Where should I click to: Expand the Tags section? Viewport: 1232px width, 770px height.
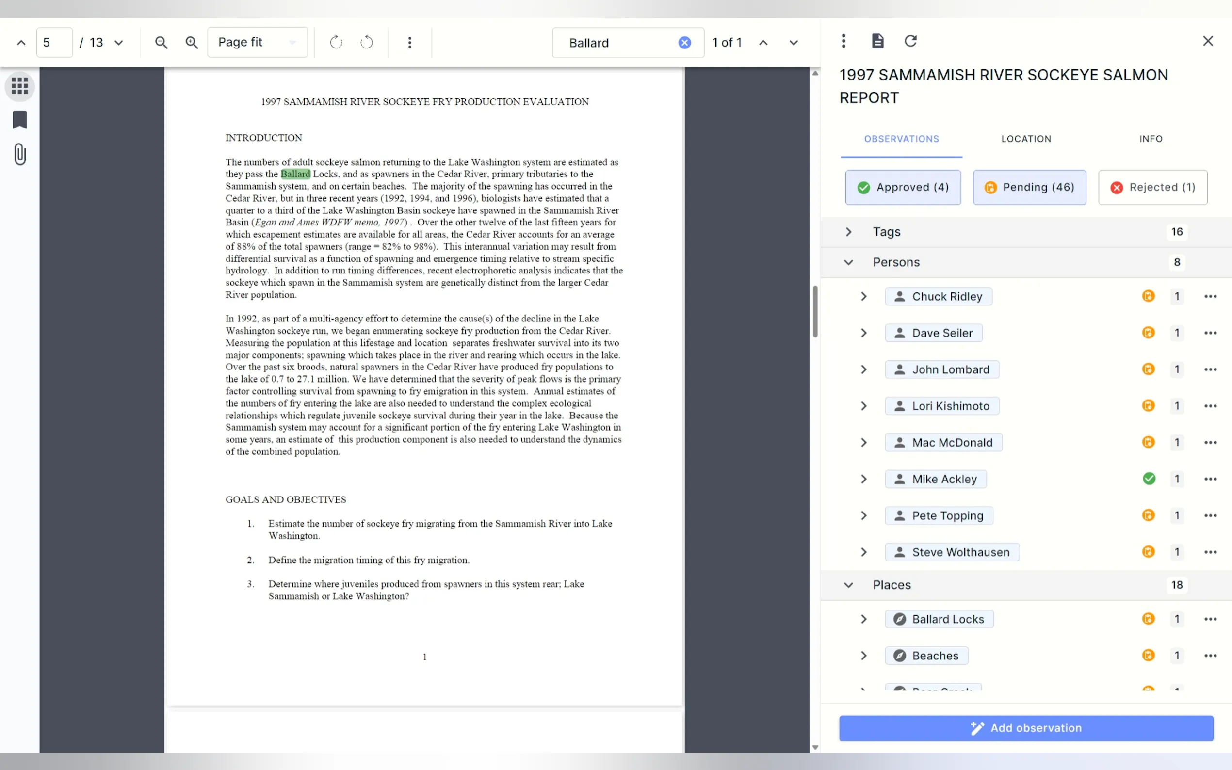848,232
